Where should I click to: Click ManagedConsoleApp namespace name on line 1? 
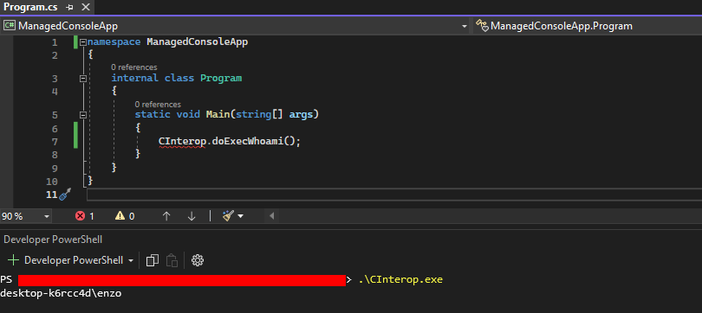coord(198,42)
